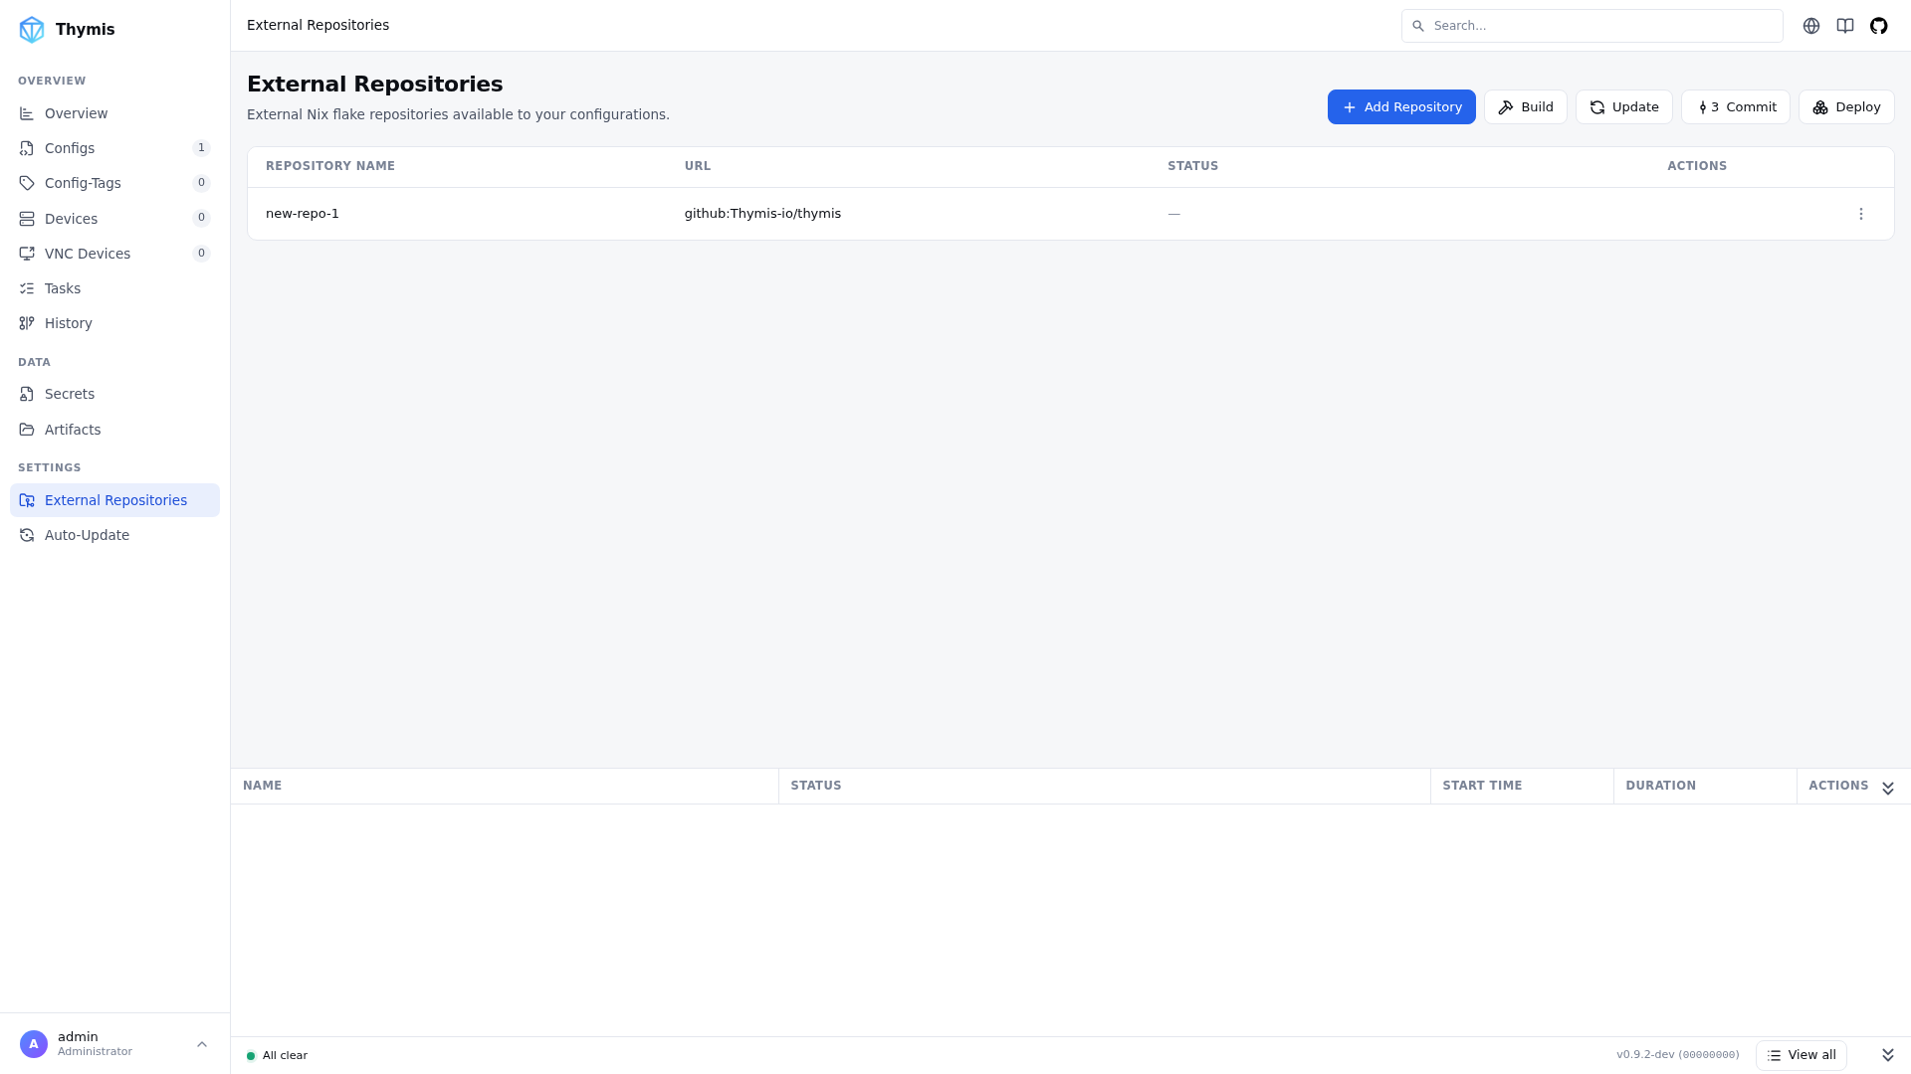This screenshot has width=1911, height=1074.
Task: Open the language globe icon
Action: point(1811,26)
